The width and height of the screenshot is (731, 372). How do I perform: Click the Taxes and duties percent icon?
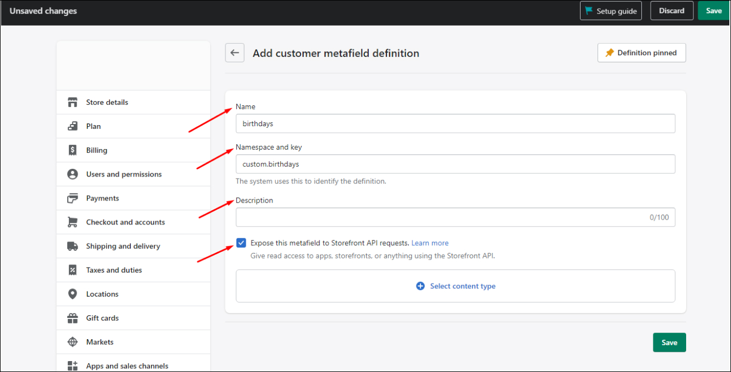pyautogui.click(x=72, y=270)
